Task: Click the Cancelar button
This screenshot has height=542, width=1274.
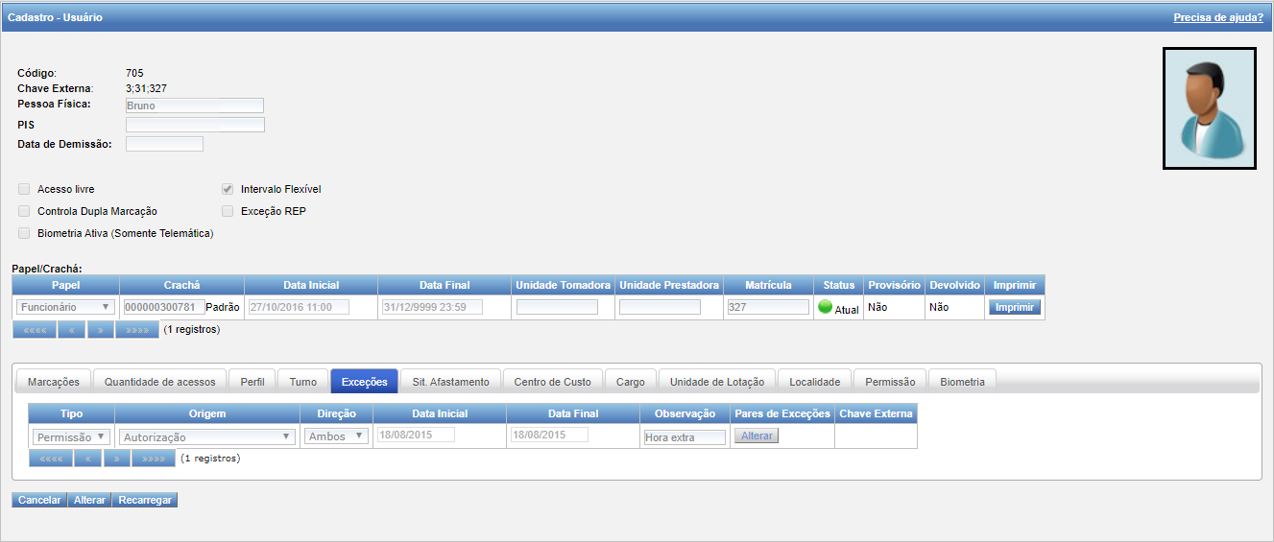Action: click(x=39, y=500)
